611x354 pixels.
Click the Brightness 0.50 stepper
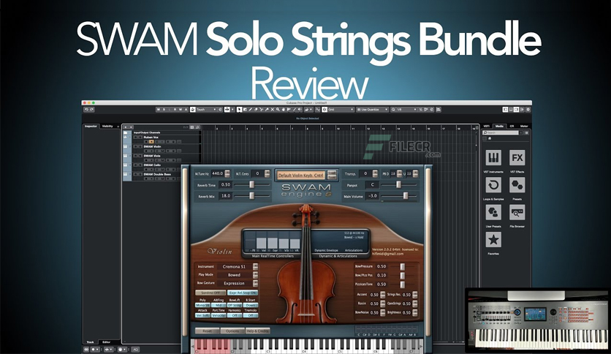tap(415, 312)
